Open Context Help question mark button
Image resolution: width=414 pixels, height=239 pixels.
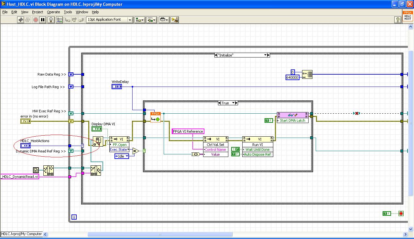coord(398,20)
